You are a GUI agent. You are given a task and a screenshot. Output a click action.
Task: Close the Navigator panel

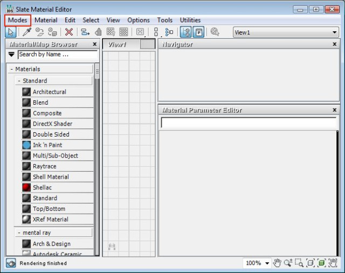[334, 44]
